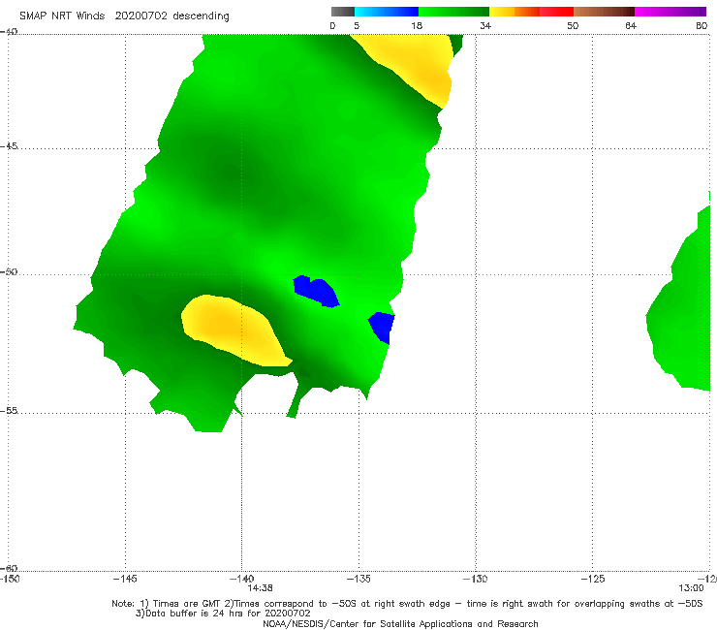Select the green segment of the color bar
The image size is (717, 630).
coord(453,12)
